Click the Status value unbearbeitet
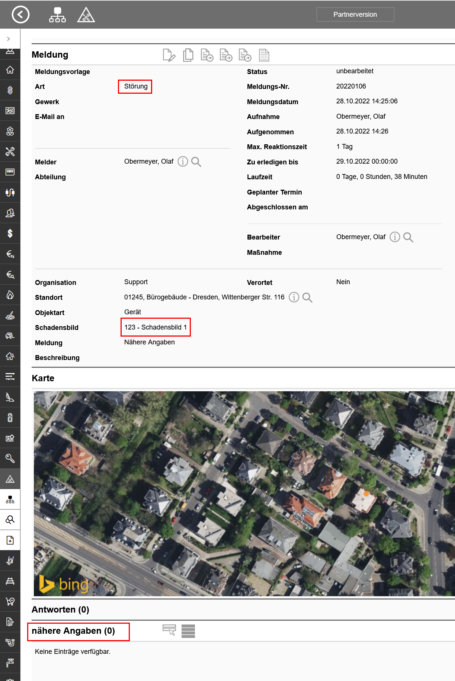The height and width of the screenshot is (681, 455). click(x=355, y=71)
